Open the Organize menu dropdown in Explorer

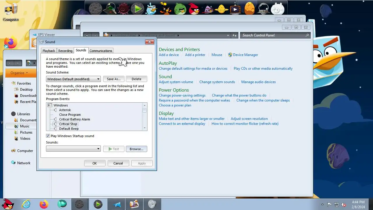tap(19, 73)
